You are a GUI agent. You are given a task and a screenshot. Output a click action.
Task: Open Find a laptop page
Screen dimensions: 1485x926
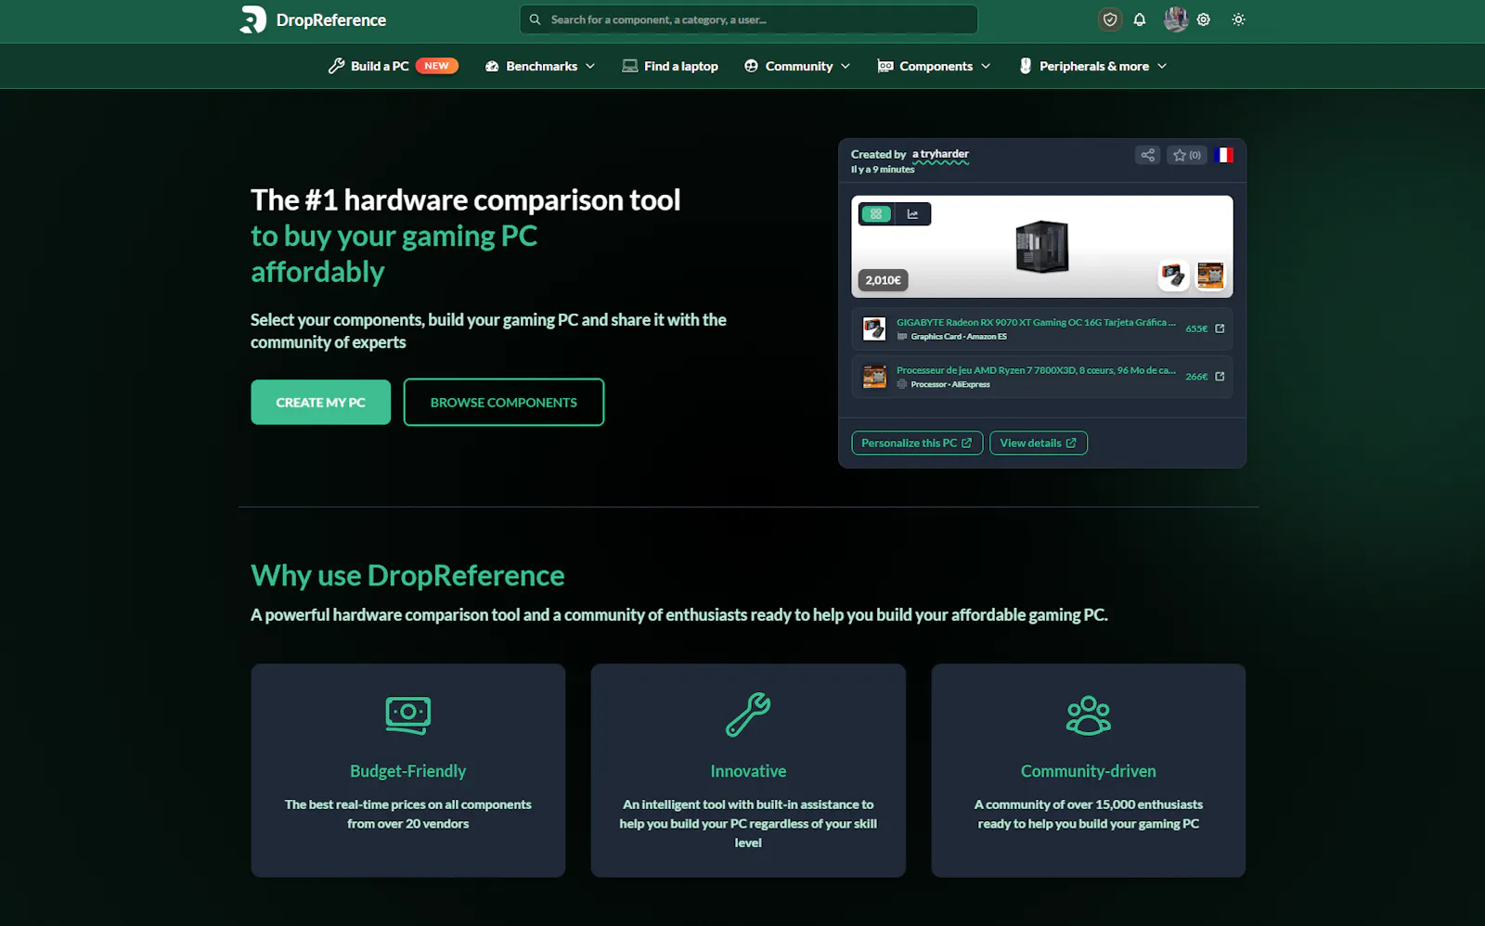670,66
